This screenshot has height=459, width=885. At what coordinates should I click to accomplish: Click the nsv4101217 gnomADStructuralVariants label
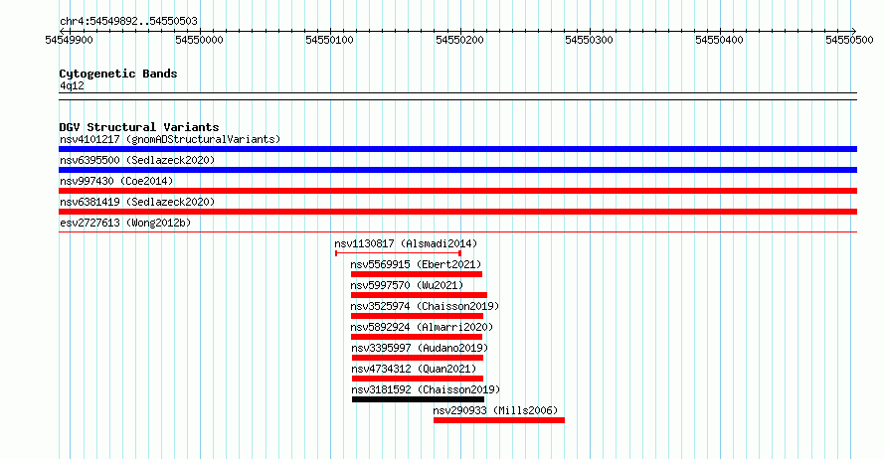pyautogui.click(x=170, y=139)
